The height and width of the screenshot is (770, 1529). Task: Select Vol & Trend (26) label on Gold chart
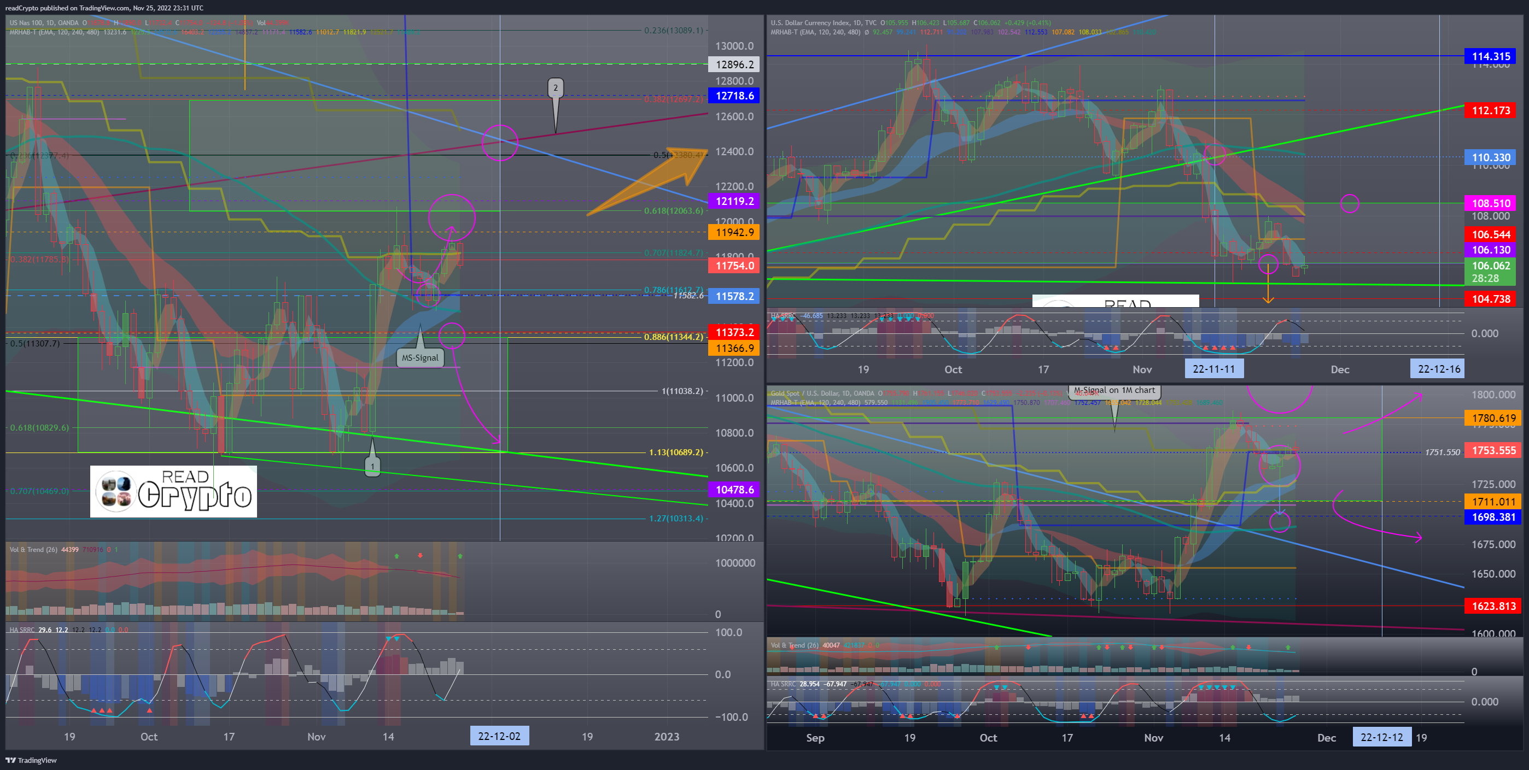[x=794, y=645]
